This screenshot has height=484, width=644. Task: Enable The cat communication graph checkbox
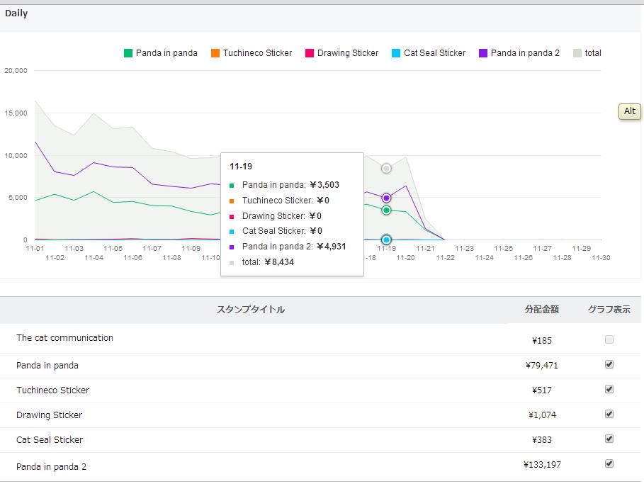tap(609, 340)
